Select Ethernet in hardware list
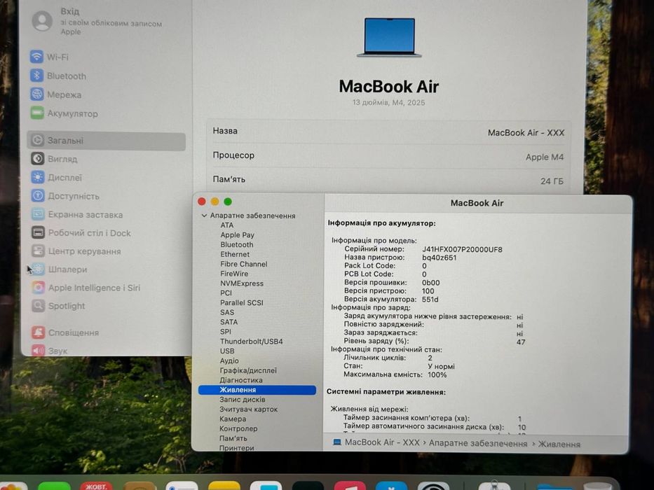The image size is (654, 490). 235,254
